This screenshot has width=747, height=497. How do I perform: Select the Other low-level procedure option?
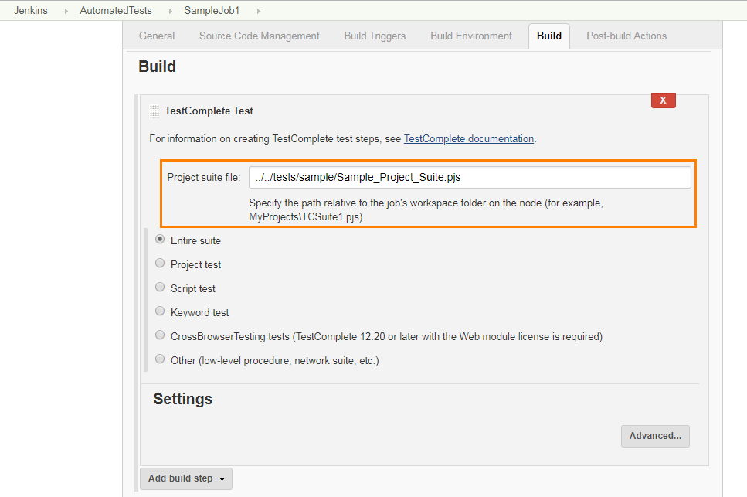[159, 359]
